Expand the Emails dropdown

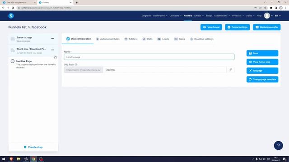[x=199, y=16]
